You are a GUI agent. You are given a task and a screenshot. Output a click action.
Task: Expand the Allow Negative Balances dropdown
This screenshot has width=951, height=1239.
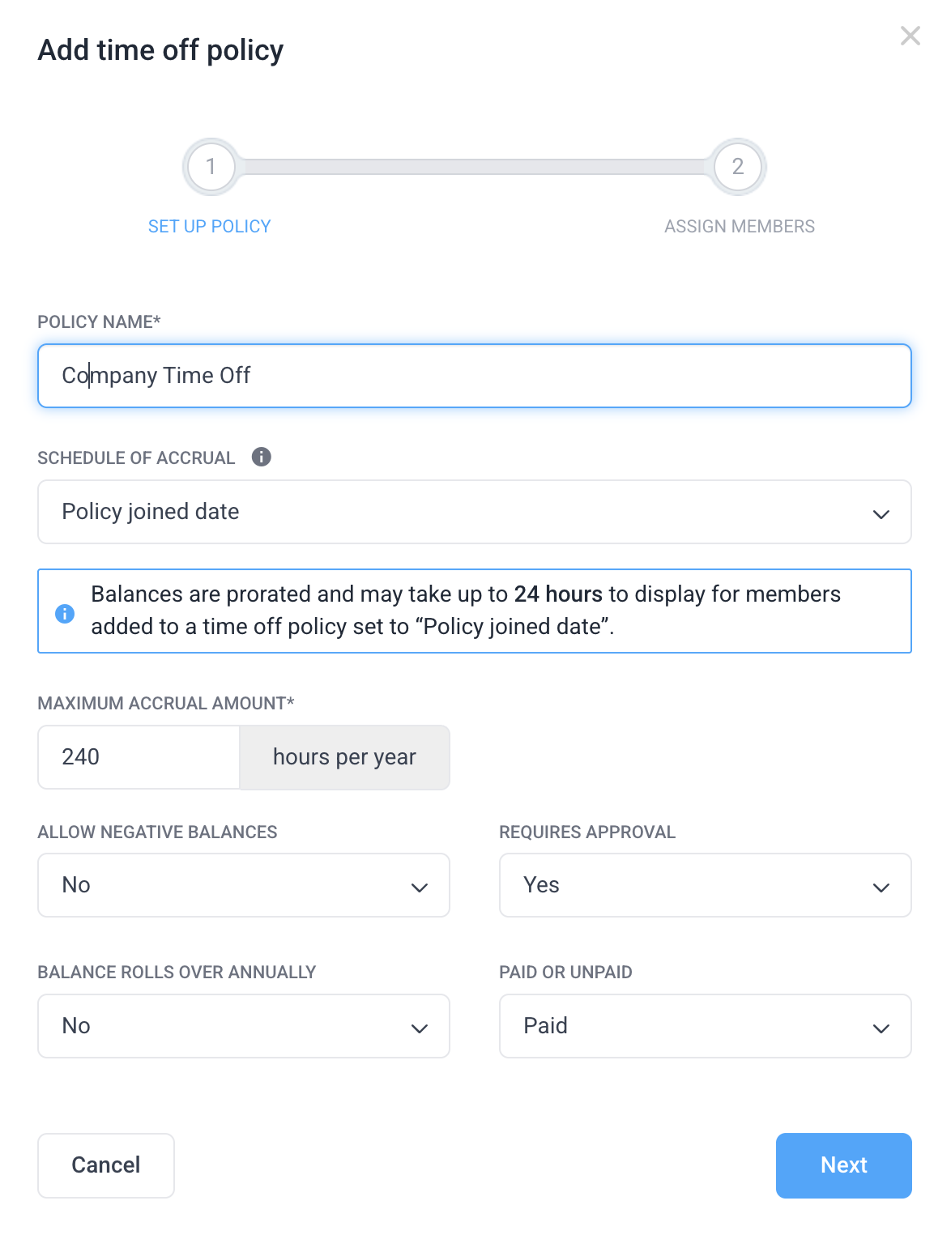point(243,885)
